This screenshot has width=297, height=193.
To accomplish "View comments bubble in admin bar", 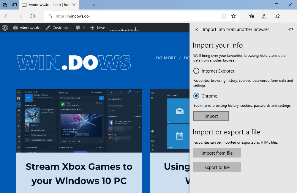I will tap(80, 28).
